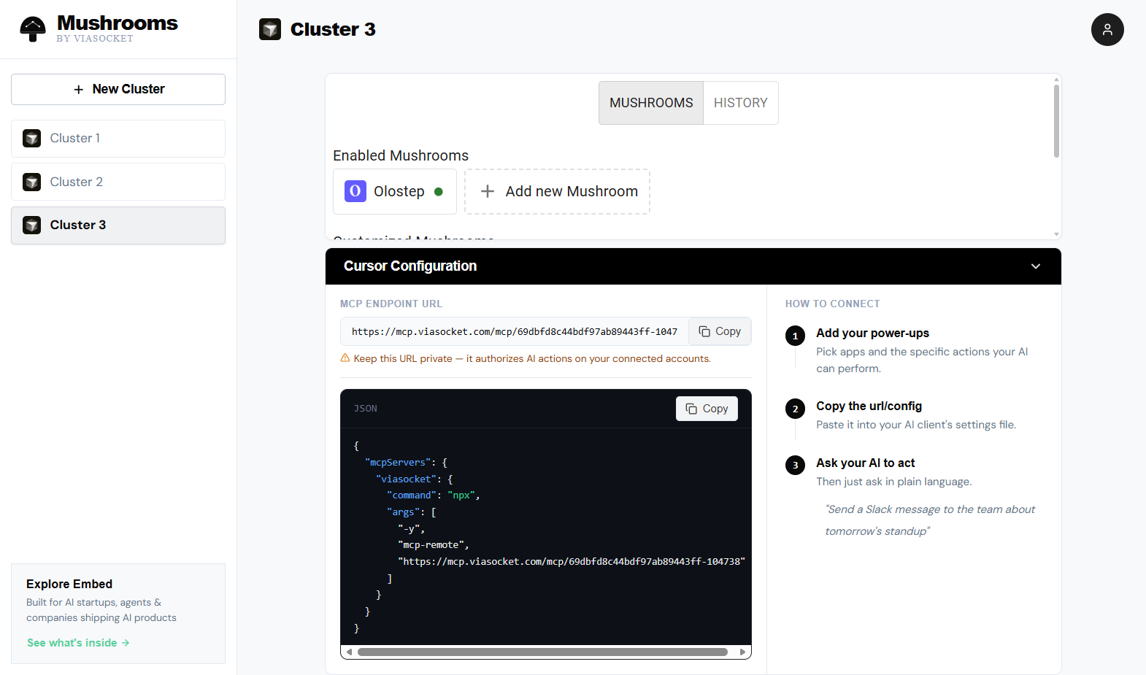Click the warning triangle icon beside the private URL notice

345,358
